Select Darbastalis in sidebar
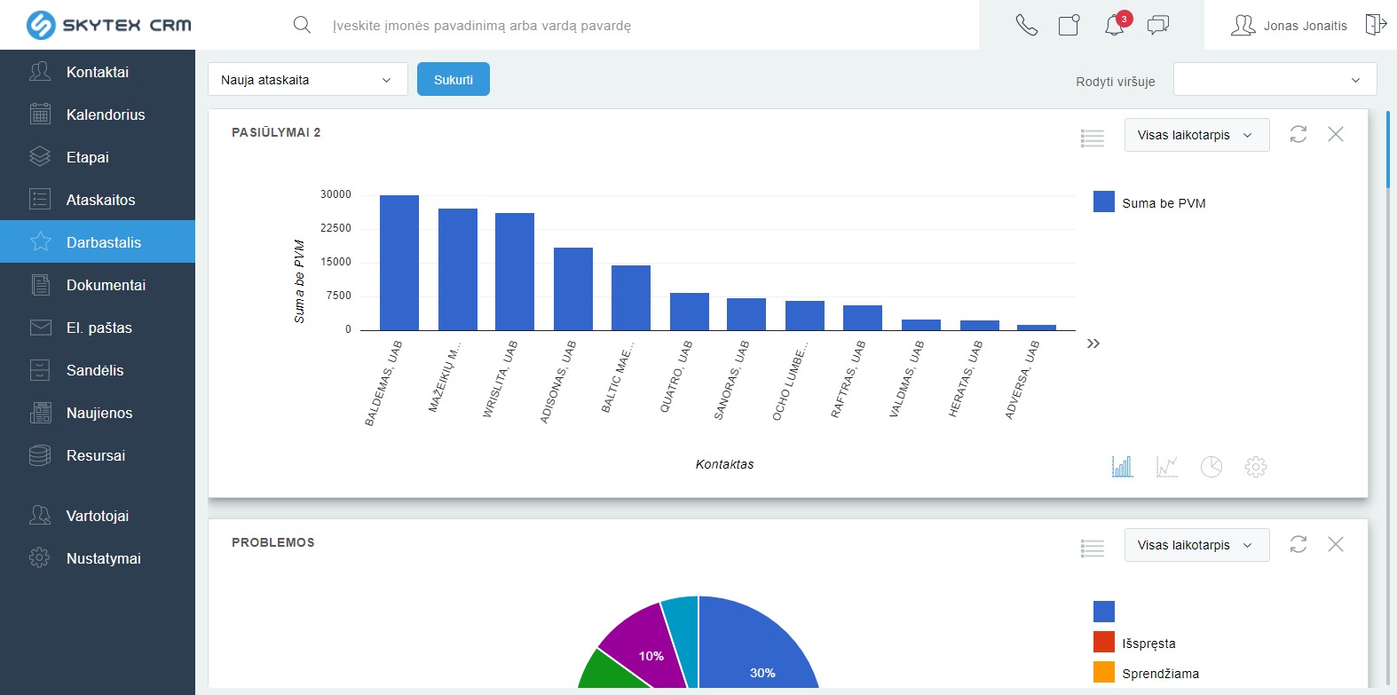Image resolution: width=1397 pixels, height=695 pixels. [x=98, y=242]
